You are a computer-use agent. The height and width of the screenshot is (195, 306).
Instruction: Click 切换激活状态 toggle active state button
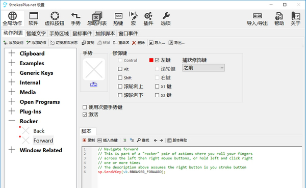click(64, 43)
